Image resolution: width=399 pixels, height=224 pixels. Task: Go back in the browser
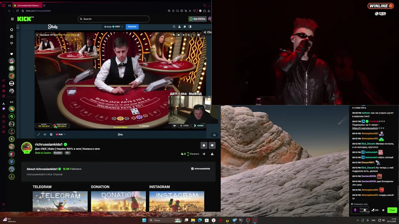click(9, 11)
